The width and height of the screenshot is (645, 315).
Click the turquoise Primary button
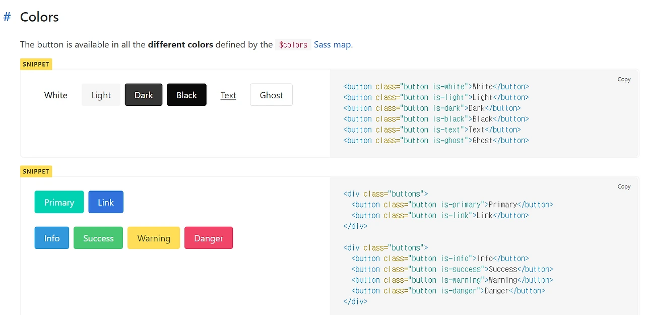(x=59, y=202)
